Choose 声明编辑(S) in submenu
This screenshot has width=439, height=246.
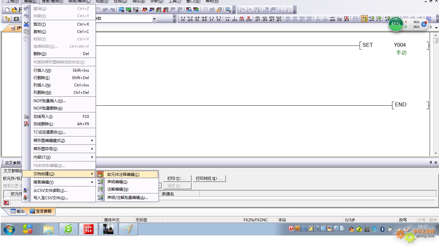pos(127,182)
